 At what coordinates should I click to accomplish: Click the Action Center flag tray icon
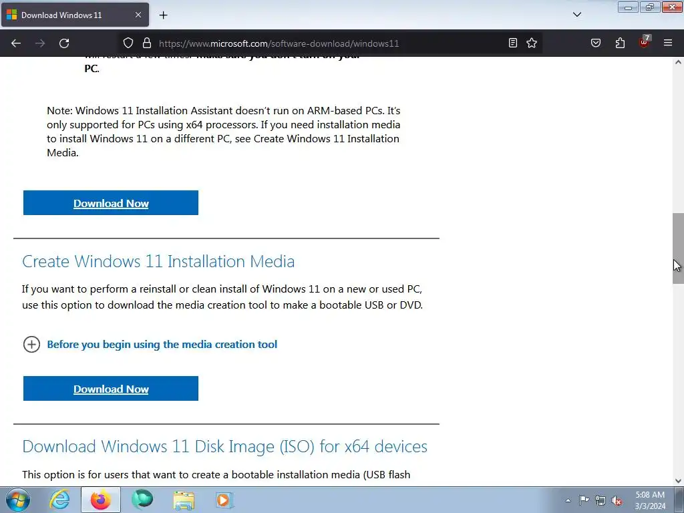coord(584,500)
